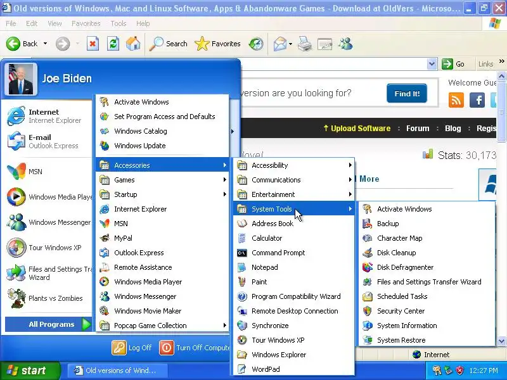Launch Disk Cleanup
Viewport: 507px width, 380px height.
pyautogui.click(x=427, y=253)
